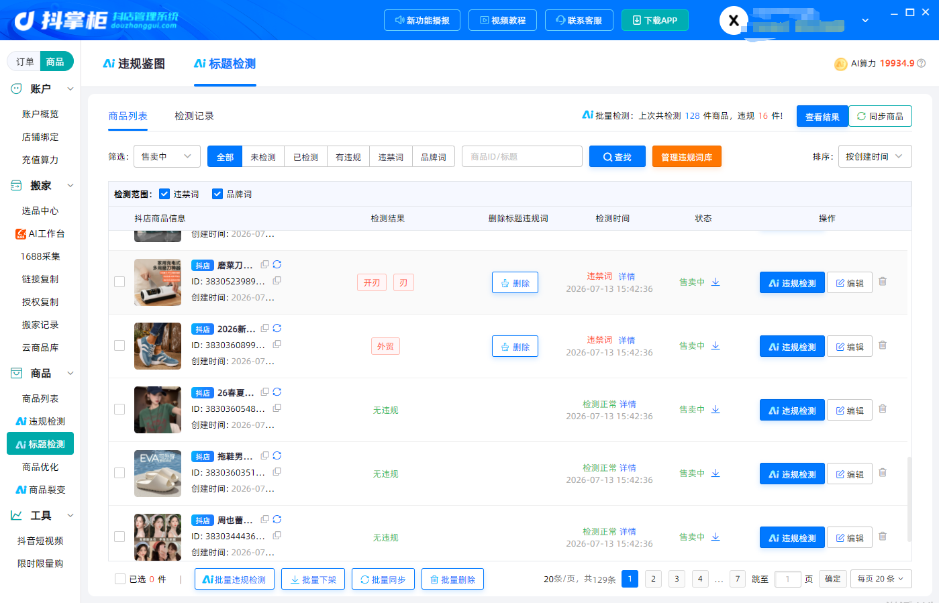Select the 磨菜刀 product row checkbox
939x603 pixels.
click(119, 282)
